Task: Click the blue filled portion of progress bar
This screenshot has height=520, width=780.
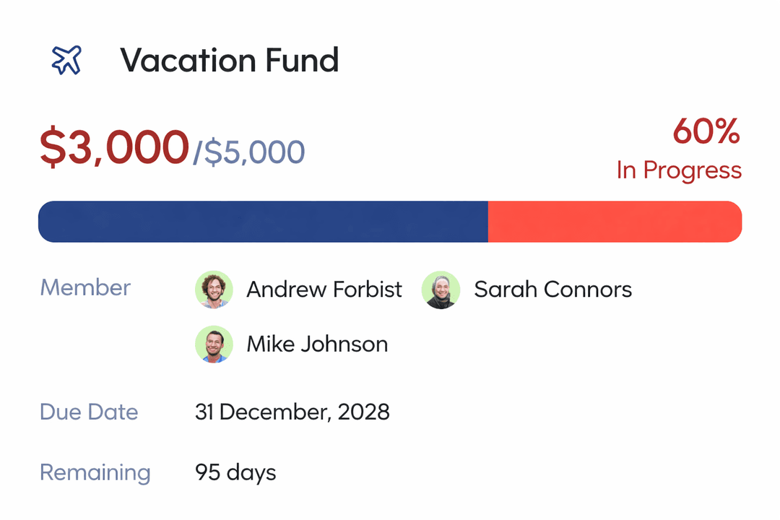Action: coord(263,222)
